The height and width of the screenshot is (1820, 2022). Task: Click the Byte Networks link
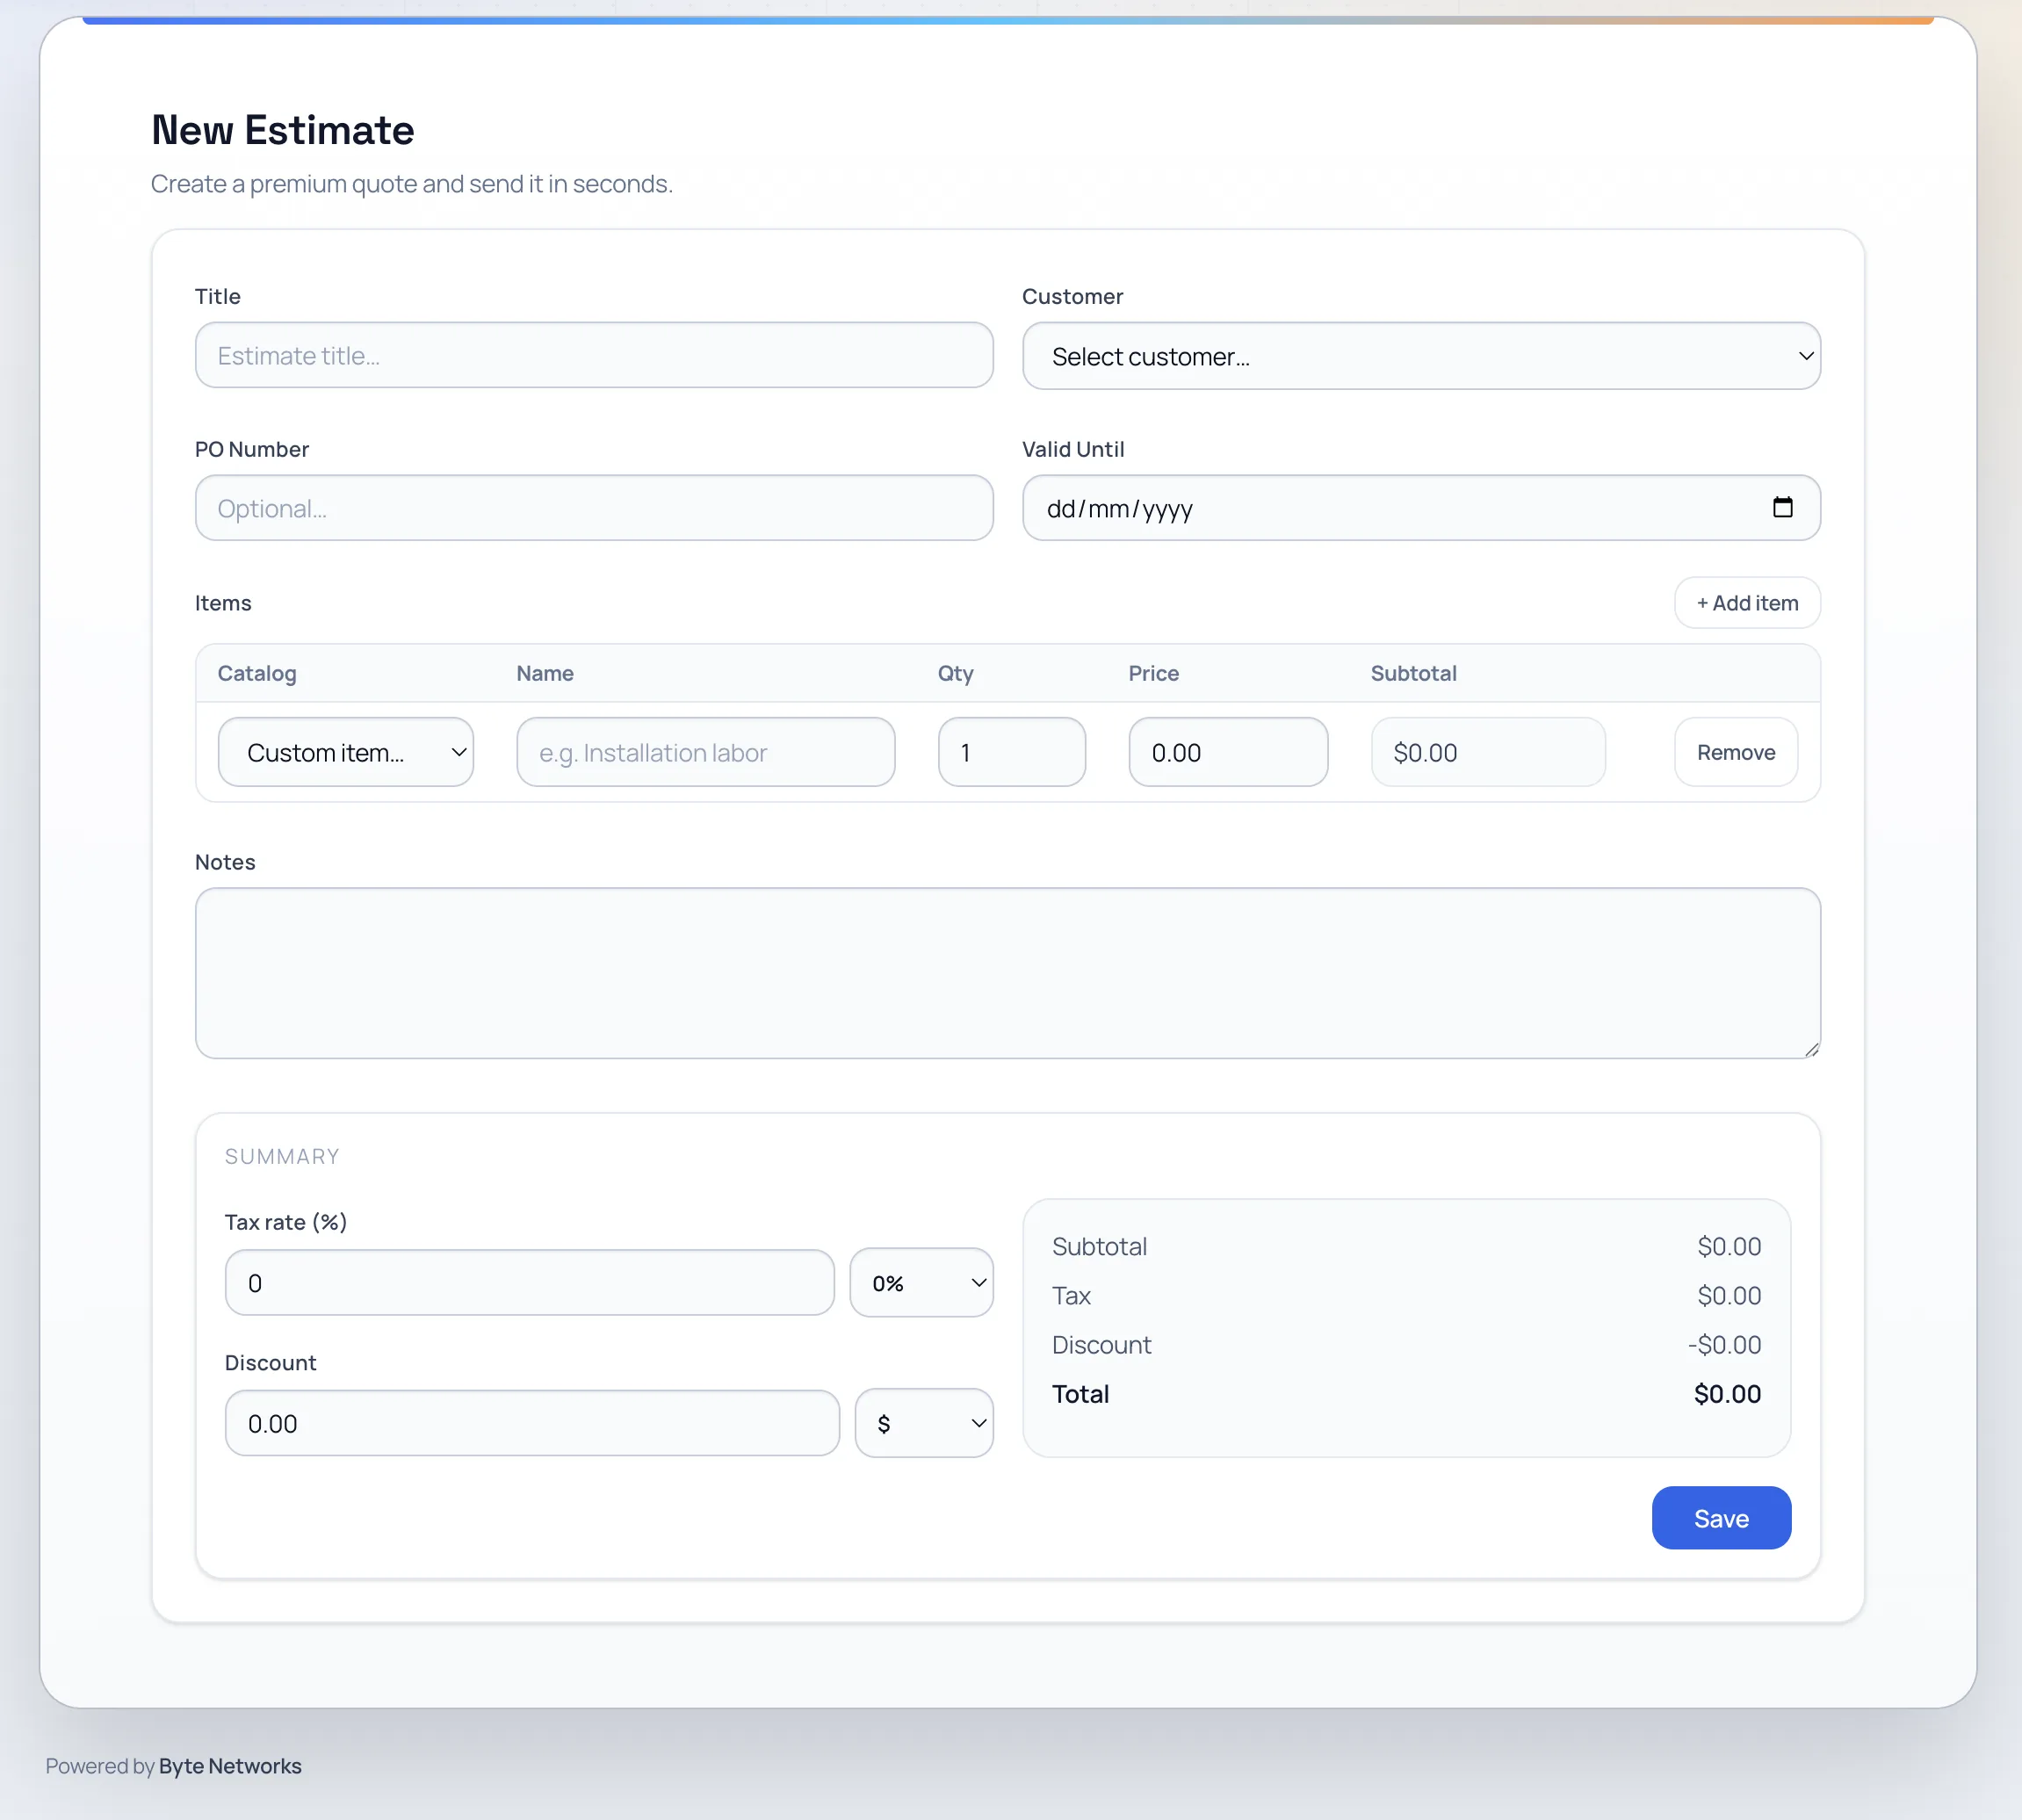[229, 1765]
